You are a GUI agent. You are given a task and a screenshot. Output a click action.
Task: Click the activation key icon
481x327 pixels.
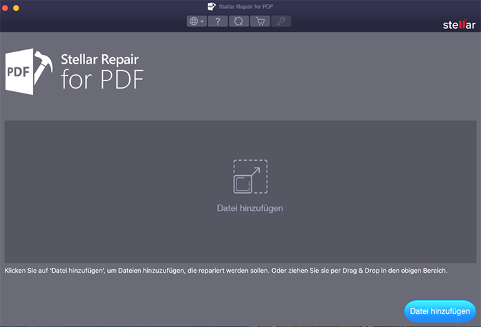[281, 21]
